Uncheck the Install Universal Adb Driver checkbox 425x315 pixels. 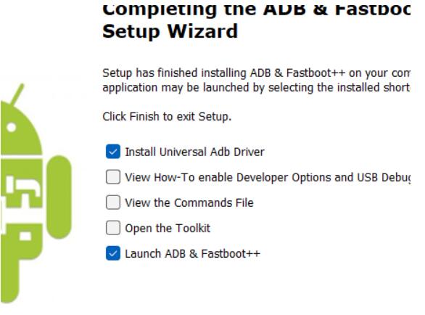click(113, 152)
